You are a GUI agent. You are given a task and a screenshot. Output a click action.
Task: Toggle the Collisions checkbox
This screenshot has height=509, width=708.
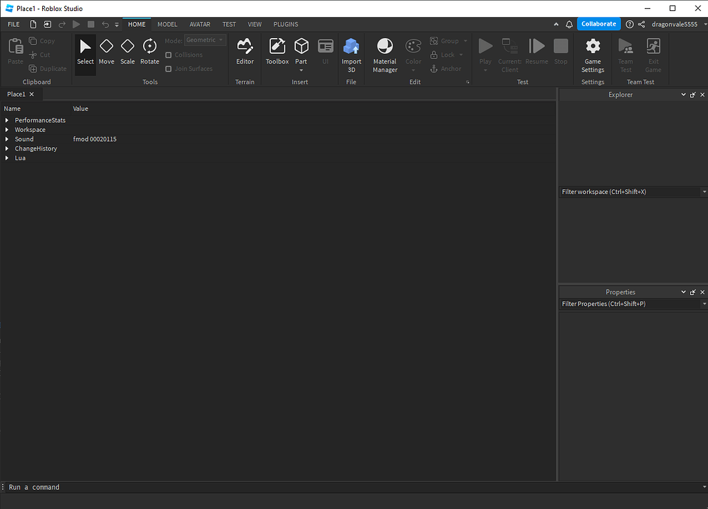[169, 55]
